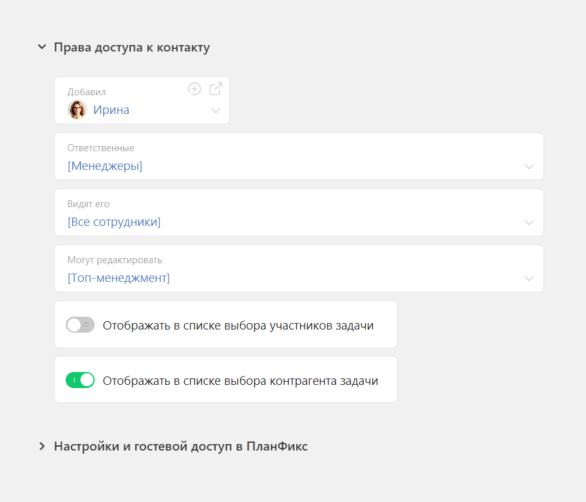Disable the toggle for выбора контрагента задачи
Image resolution: width=586 pixels, height=502 pixels.
coord(80,380)
